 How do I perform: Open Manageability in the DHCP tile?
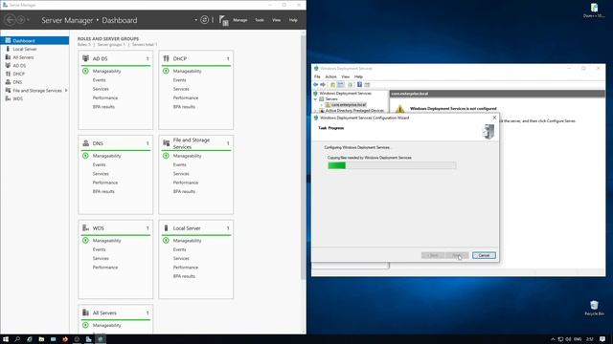click(x=188, y=71)
